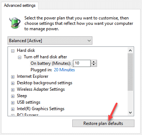This screenshot has width=142, height=135.
Task: Expand Desktop background settings node
Action: point(13,83)
